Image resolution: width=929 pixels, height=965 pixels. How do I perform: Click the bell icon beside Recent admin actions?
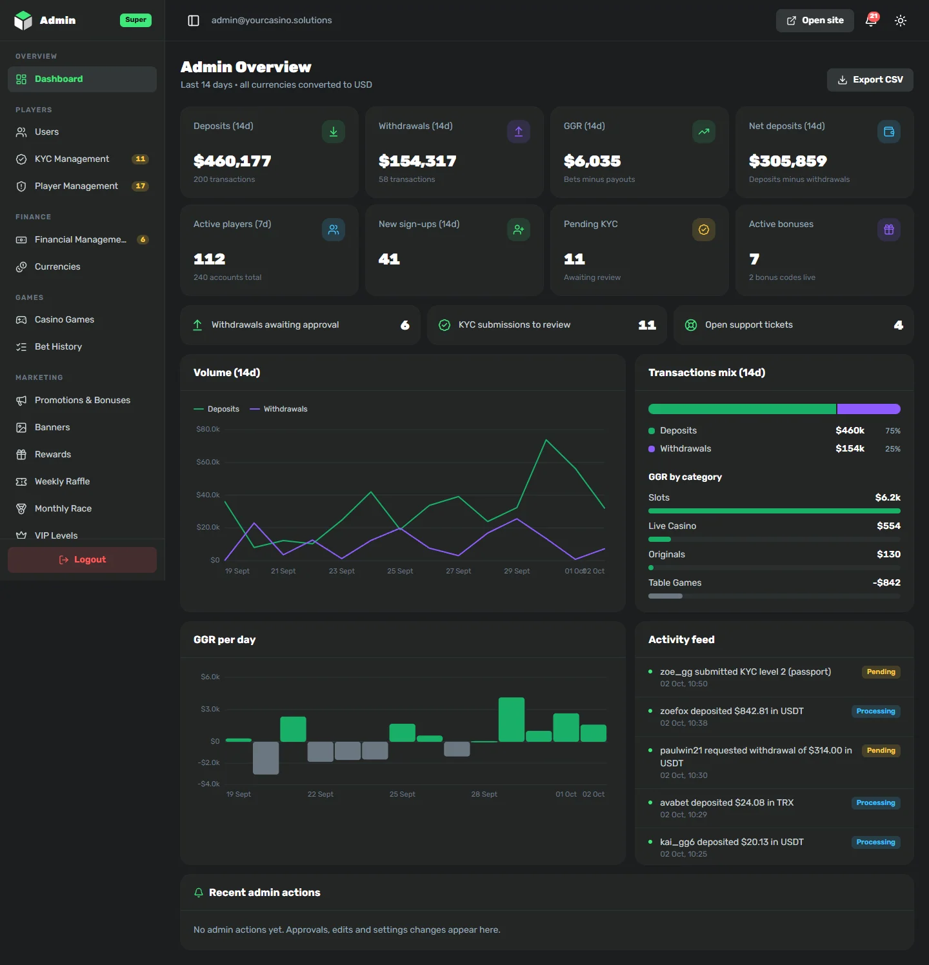(x=199, y=893)
